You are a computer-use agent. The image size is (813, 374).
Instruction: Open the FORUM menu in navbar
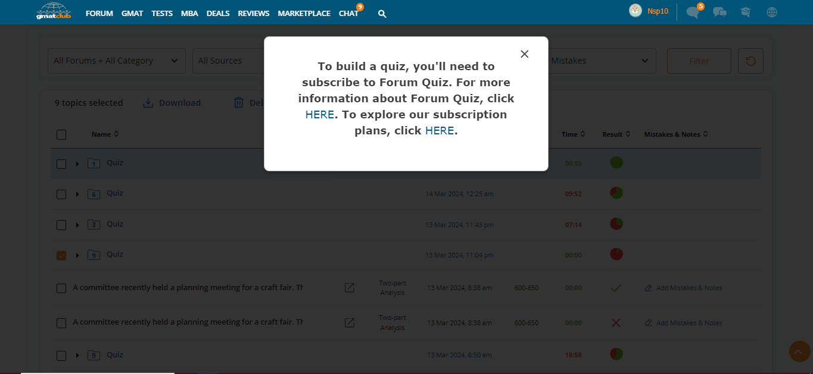click(99, 13)
